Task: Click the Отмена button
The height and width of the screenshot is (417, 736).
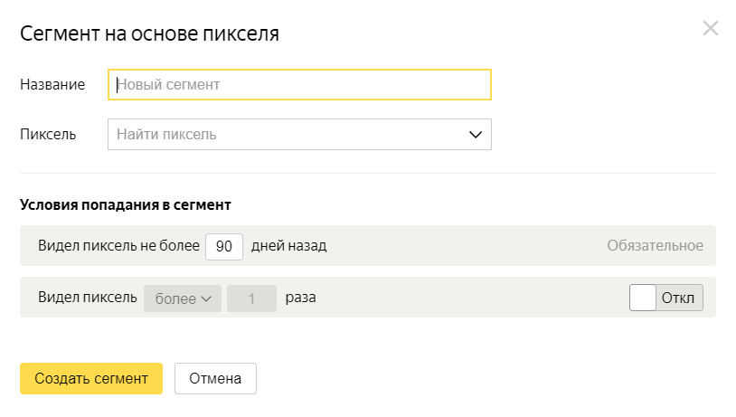Action: (215, 378)
